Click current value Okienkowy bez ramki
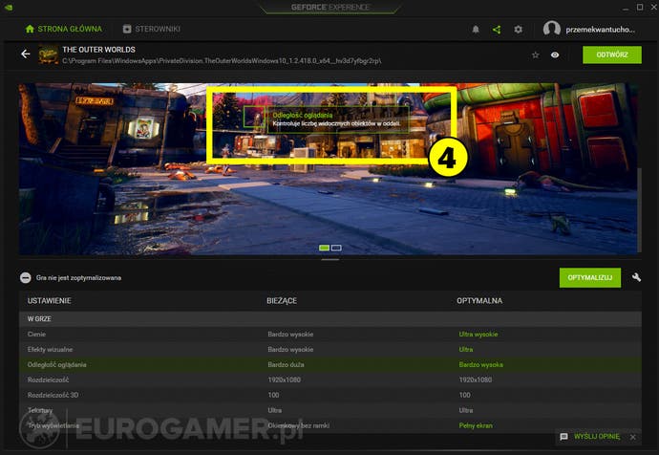The width and height of the screenshot is (659, 455). pyautogui.click(x=298, y=425)
